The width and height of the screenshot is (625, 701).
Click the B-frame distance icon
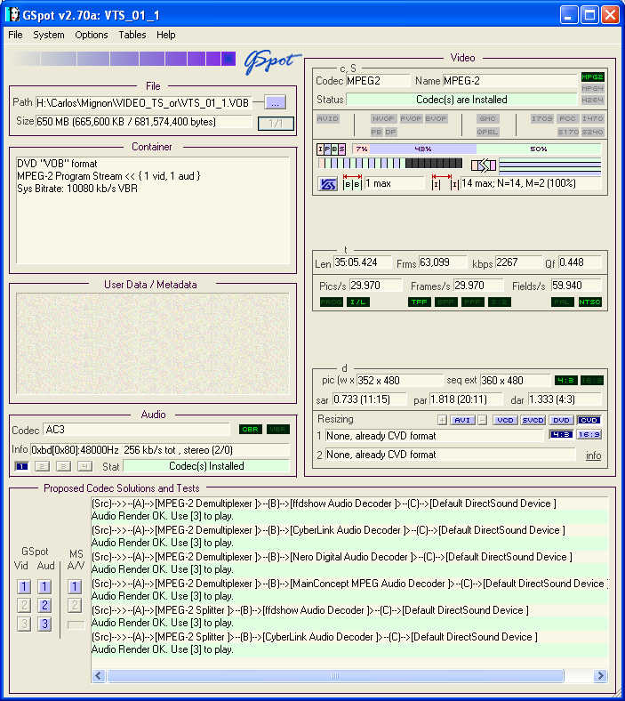click(352, 183)
